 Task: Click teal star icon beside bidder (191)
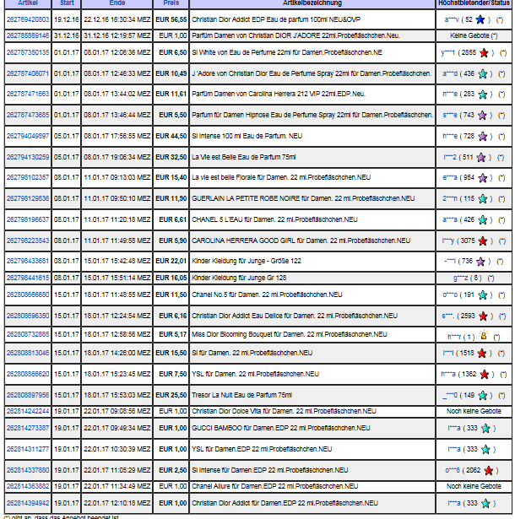click(x=483, y=295)
